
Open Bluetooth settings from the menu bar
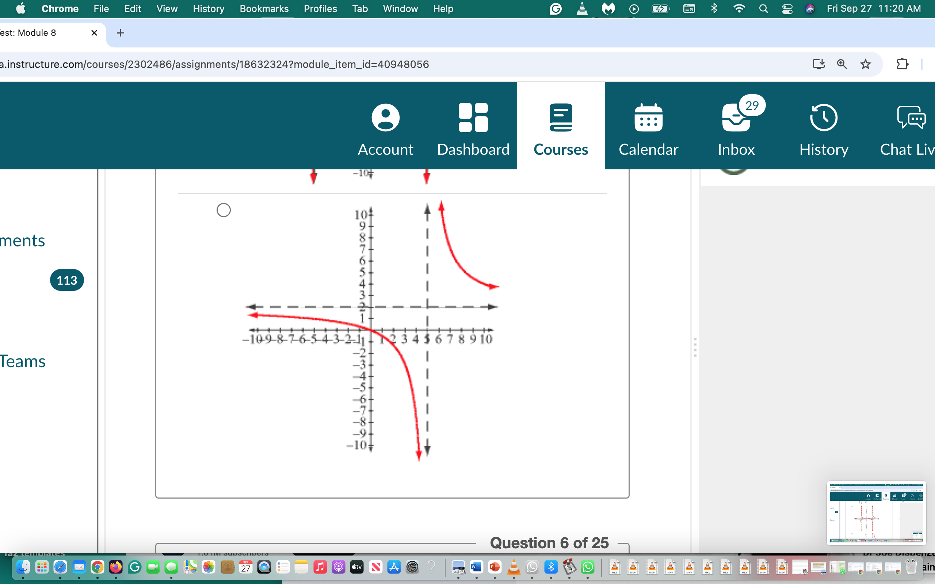tap(714, 8)
